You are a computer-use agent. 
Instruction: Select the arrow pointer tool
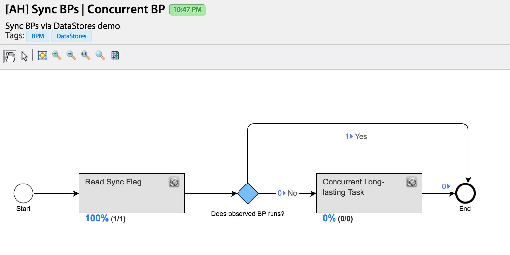25,56
